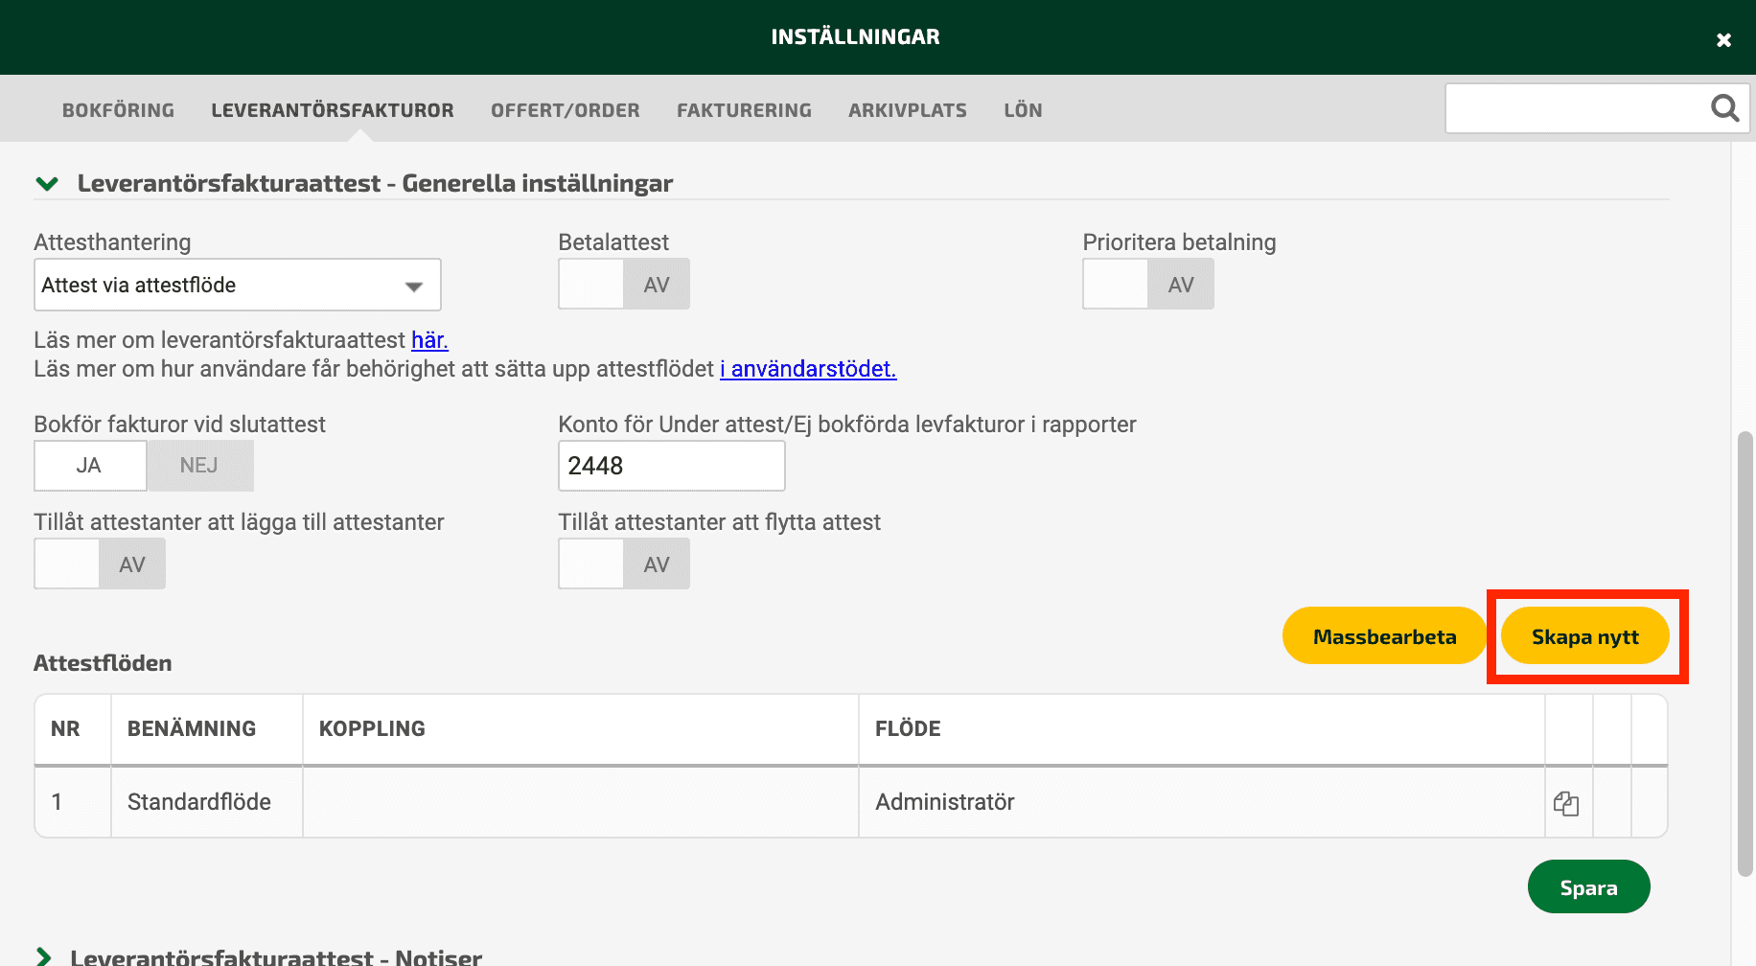Viewport: 1756px width, 966px height.
Task: Click row number 1 in Attestflöden table
Action: (x=57, y=802)
